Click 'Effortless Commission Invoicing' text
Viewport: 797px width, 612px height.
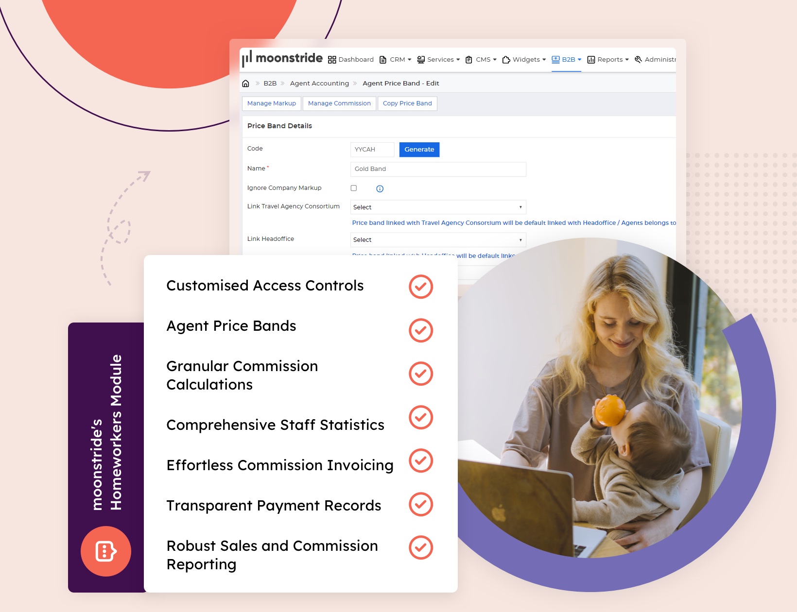(280, 465)
